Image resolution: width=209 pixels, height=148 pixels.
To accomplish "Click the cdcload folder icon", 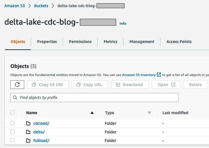I will coord(28,124).
